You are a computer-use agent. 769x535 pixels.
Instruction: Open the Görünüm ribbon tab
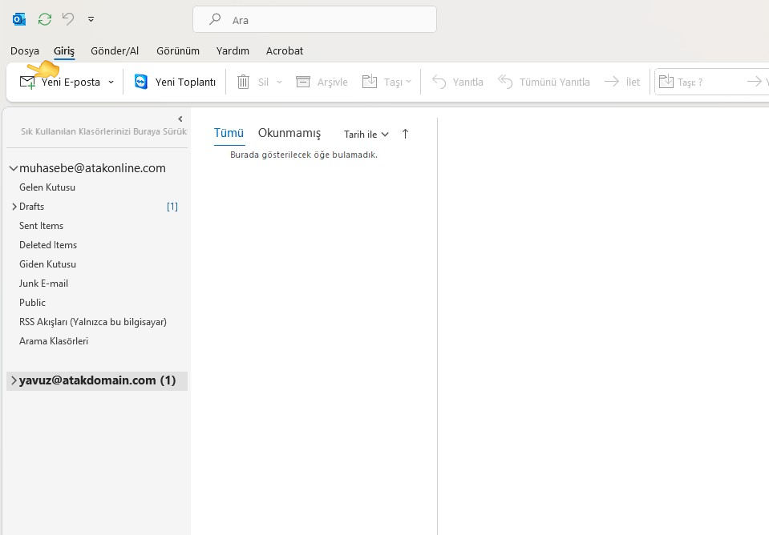click(177, 50)
